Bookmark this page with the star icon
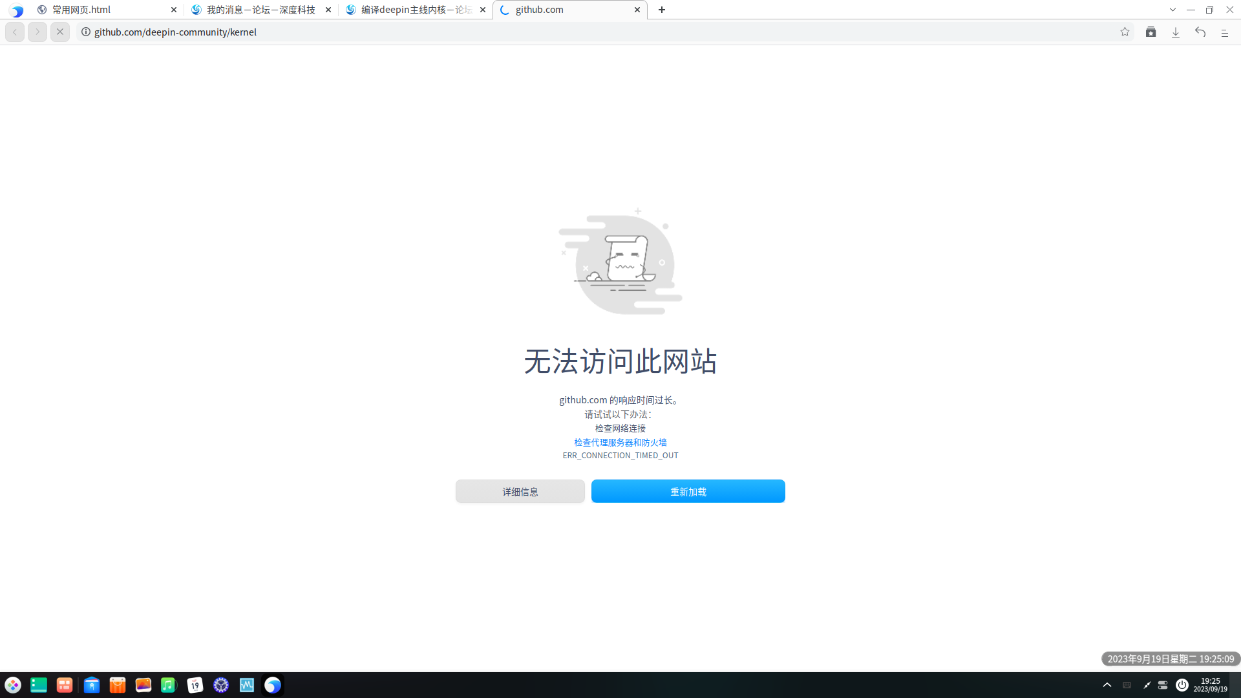The image size is (1241, 698). (1125, 32)
